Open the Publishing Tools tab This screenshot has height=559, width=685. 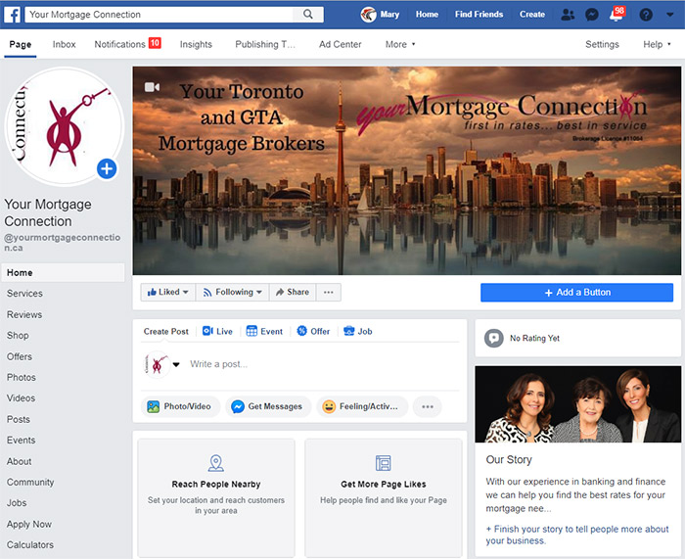(x=265, y=44)
